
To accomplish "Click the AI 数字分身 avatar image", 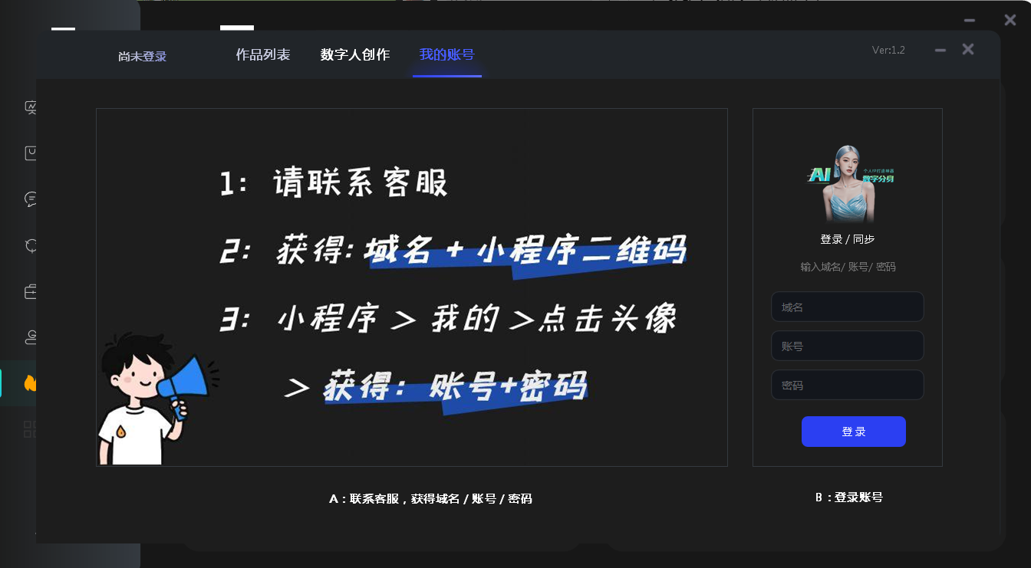I will pyautogui.click(x=848, y=183).
